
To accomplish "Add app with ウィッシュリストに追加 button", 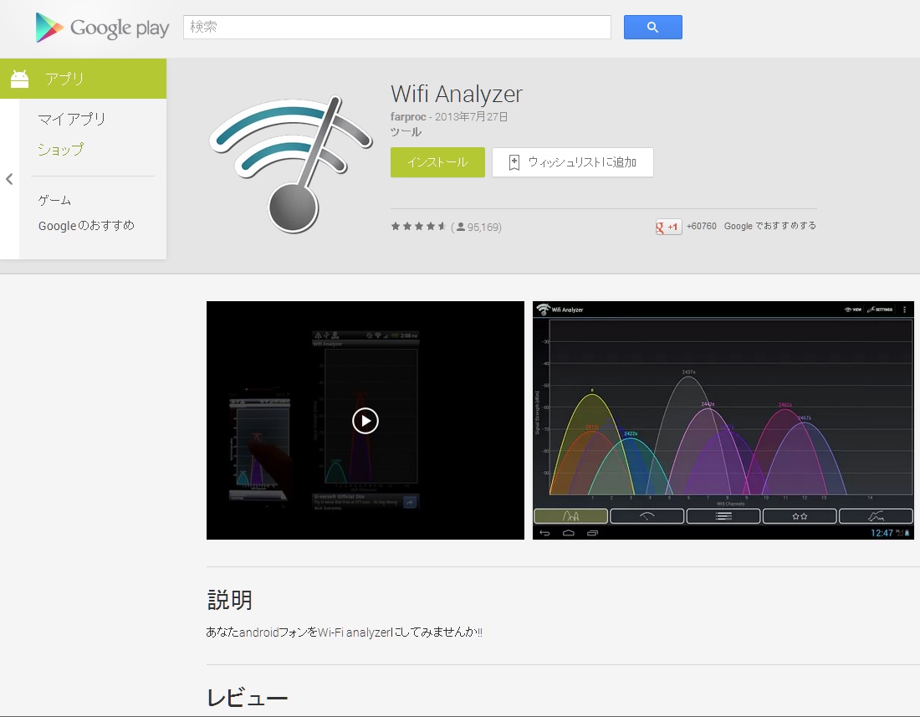I will tap(573, 162).
